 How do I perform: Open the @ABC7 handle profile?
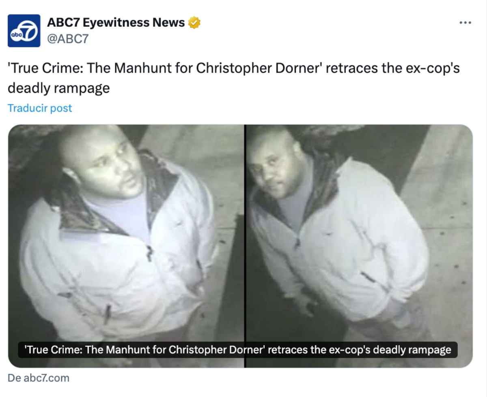pyautogui.click(x=68, y=38)
